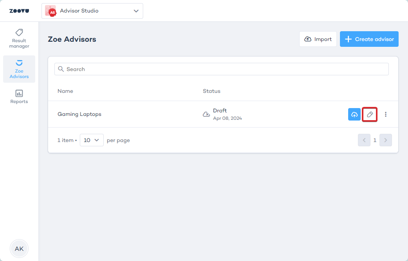This screenshot has width=408, height=261.
Task: Open the three-dot more options menu
Action: 386,114
